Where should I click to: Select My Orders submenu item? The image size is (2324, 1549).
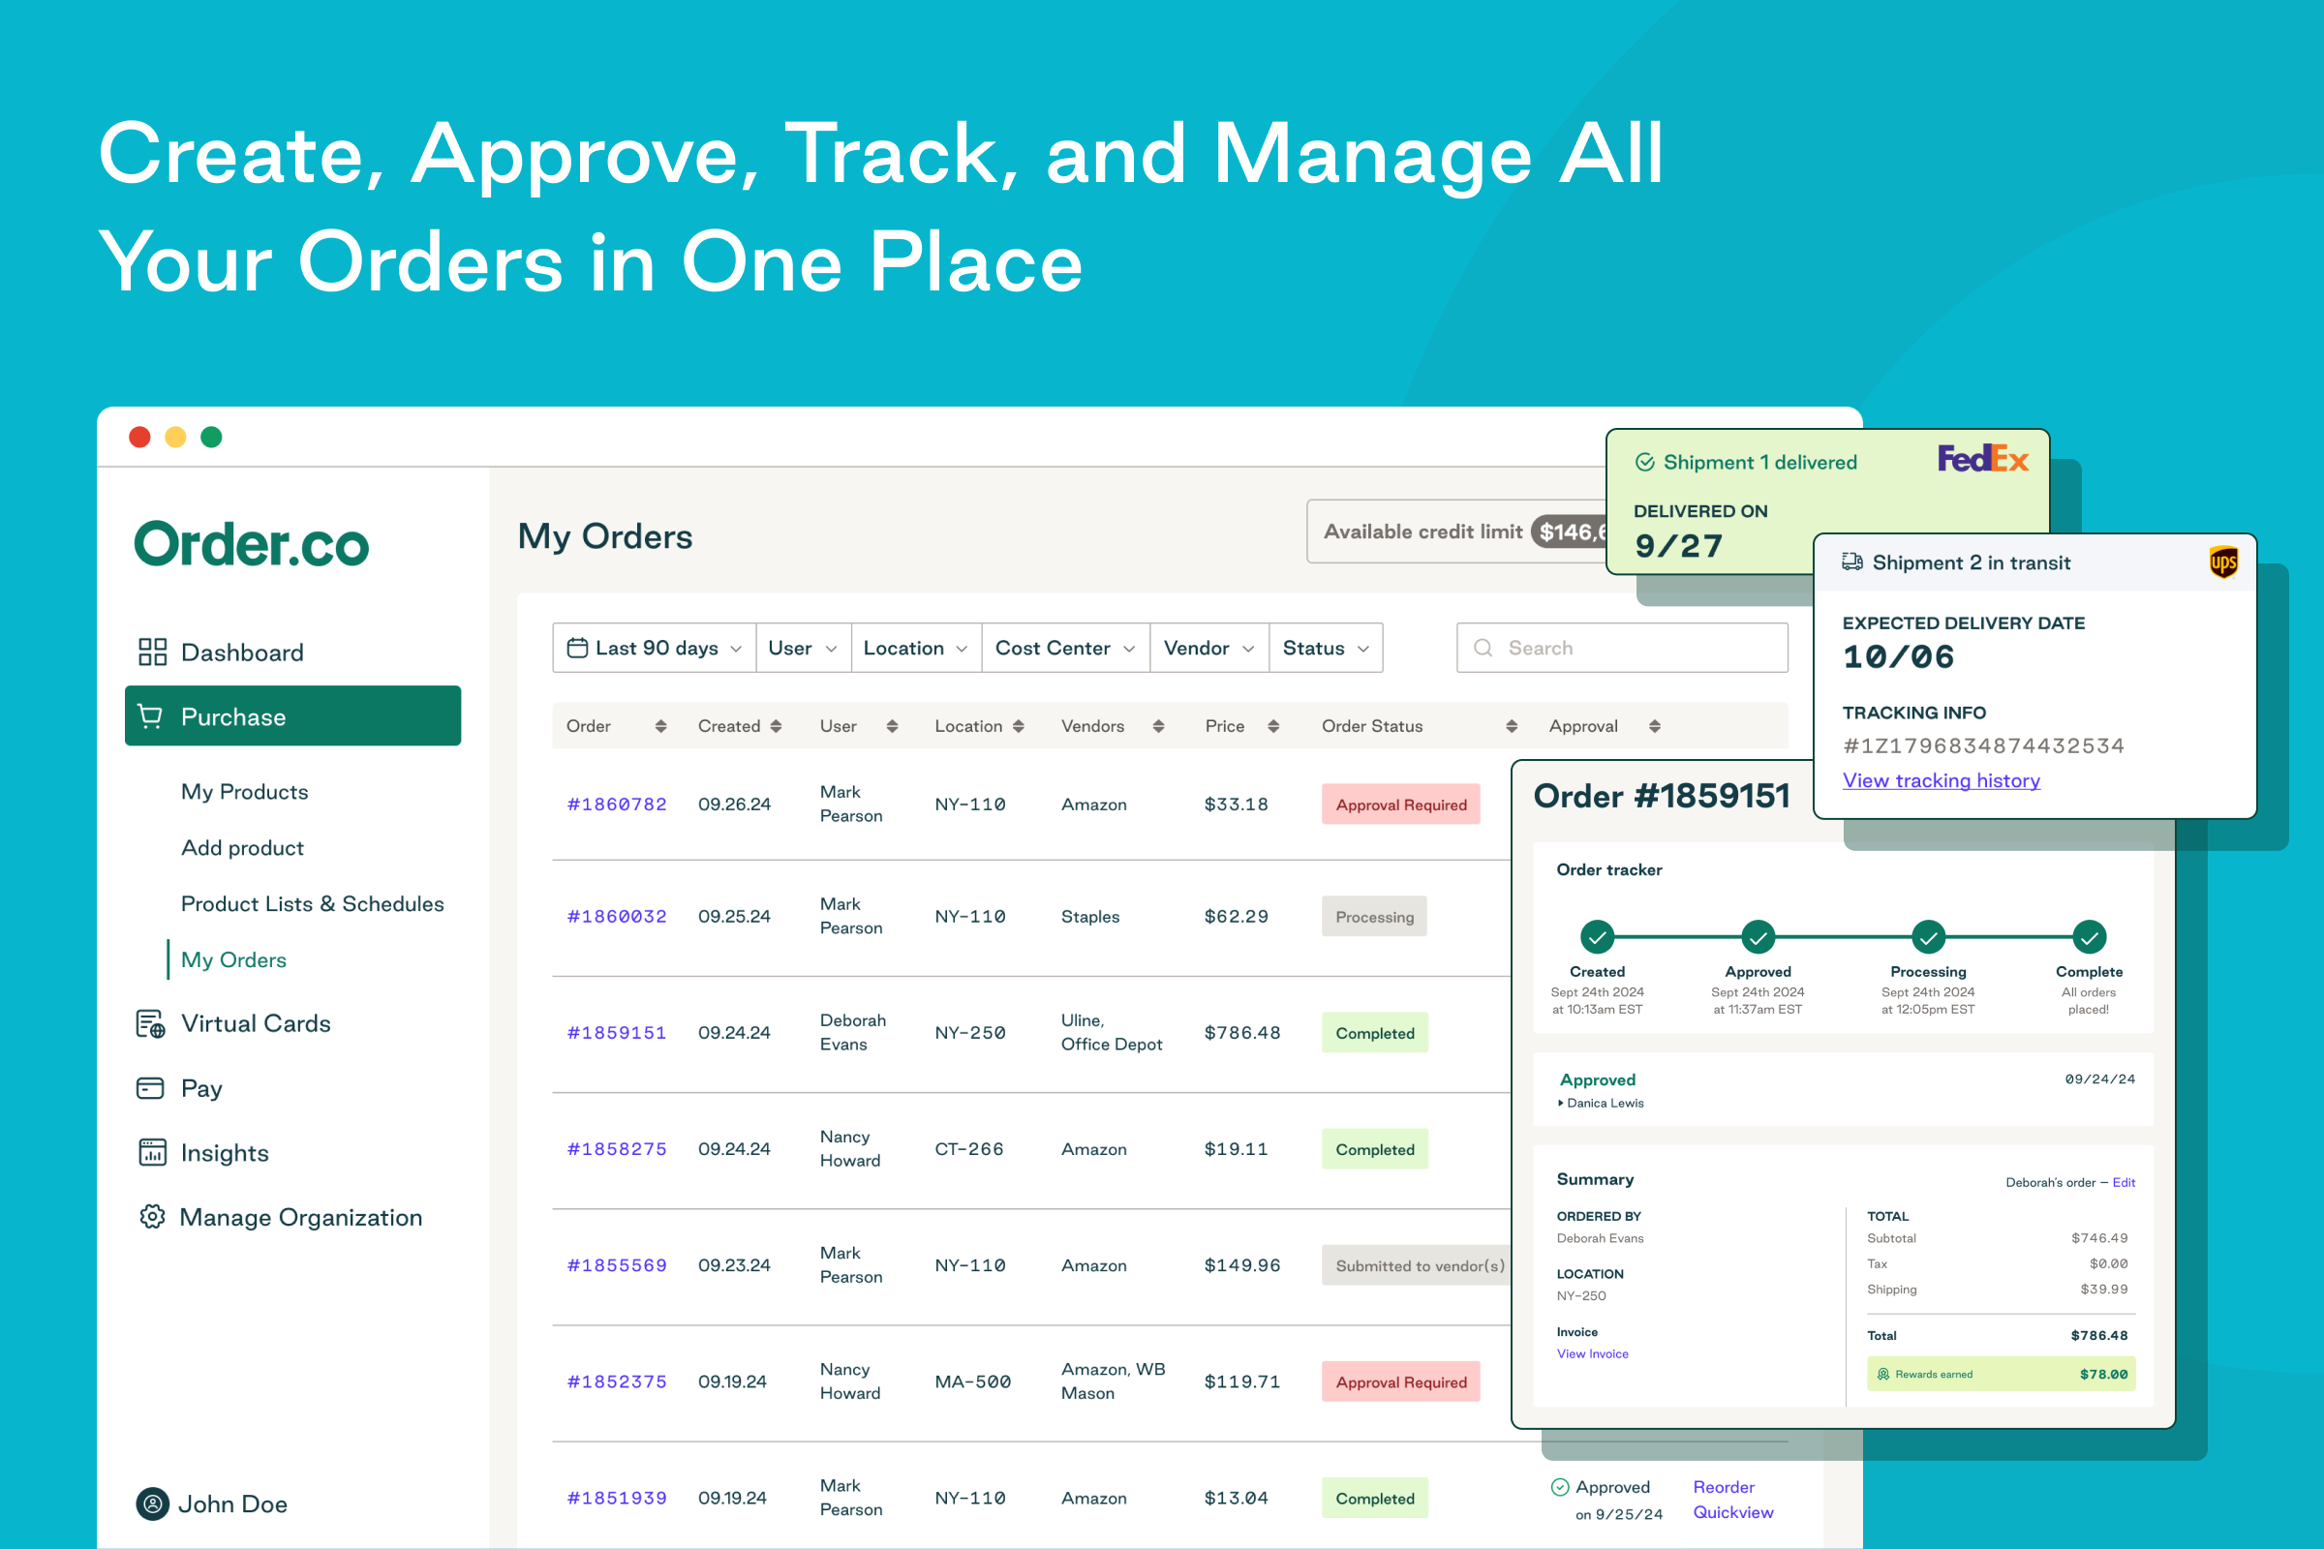(x=233, y=959)
